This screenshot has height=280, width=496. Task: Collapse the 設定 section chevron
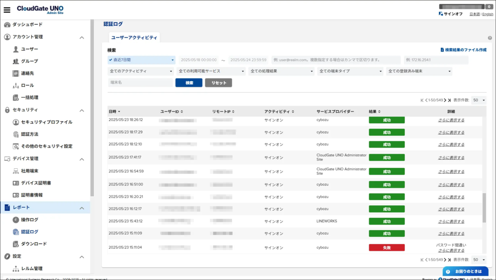[x=82, y=257]
